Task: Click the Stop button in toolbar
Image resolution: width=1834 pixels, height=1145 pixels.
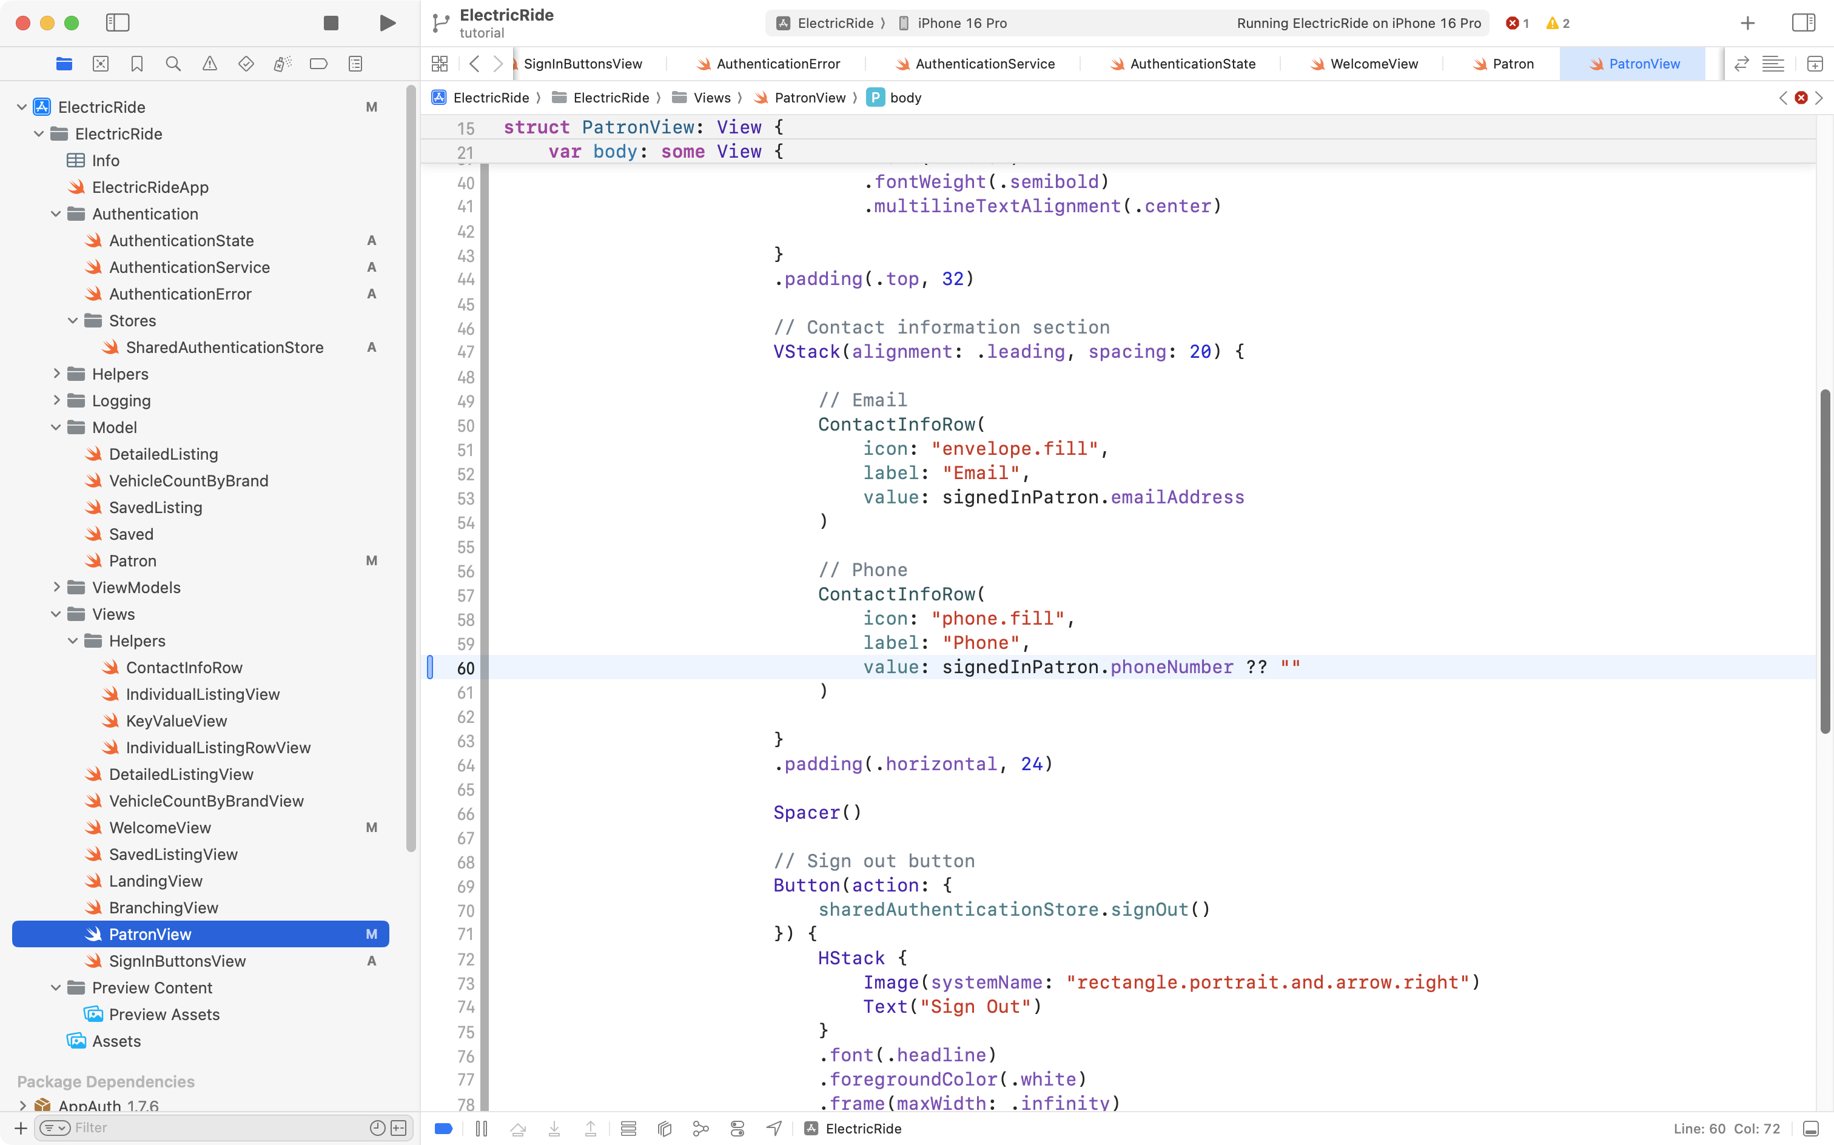Action: (x=331, y=22)
